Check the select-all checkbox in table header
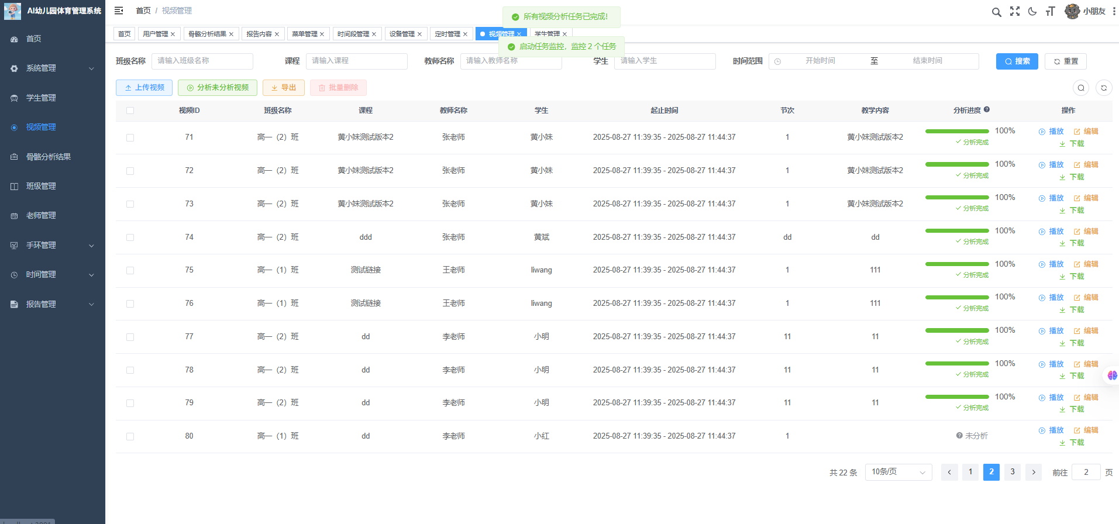This screenshot has width=1119, height=524. pos(130,111)
